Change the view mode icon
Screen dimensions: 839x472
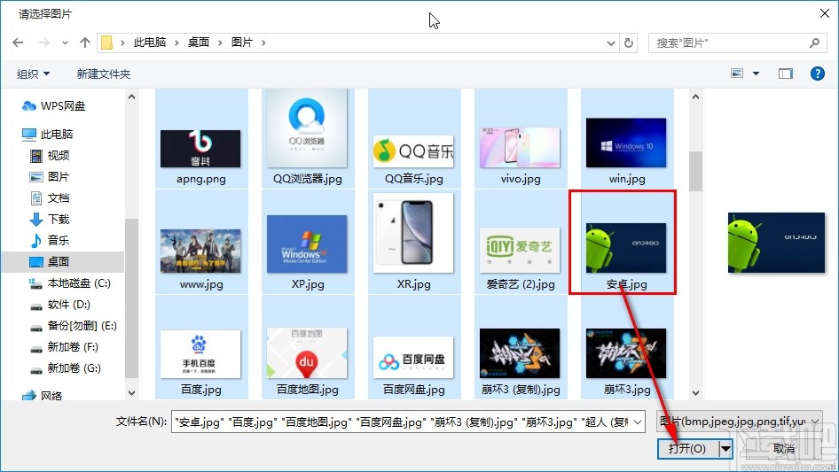pyautogui.click(x=737, y=74)
